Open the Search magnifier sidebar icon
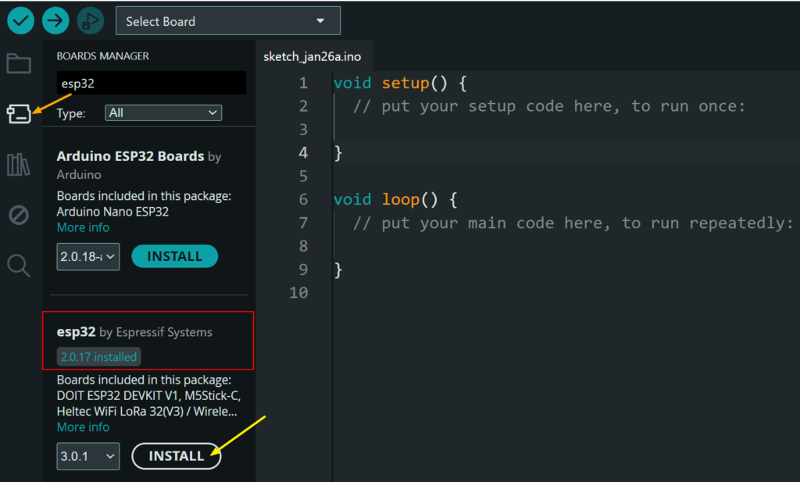 click(x=19, y=266)
